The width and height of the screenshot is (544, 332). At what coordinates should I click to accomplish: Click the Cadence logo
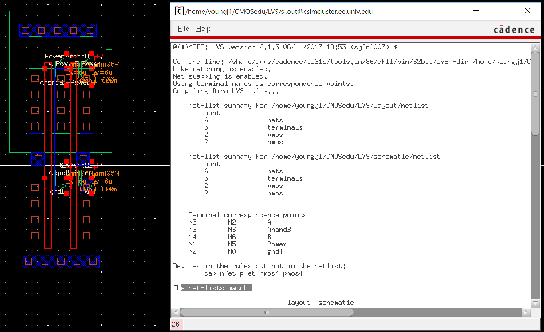coord(514,30)
